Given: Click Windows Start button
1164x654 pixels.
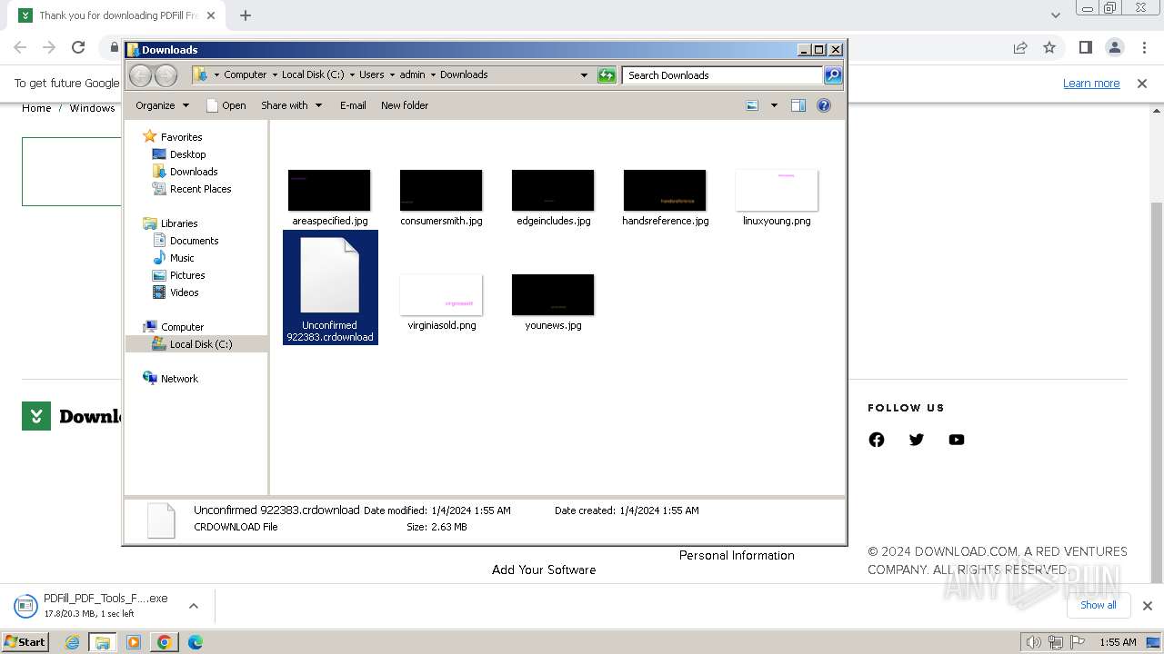Looking at the screenshot, I should (x=25, y=642).
